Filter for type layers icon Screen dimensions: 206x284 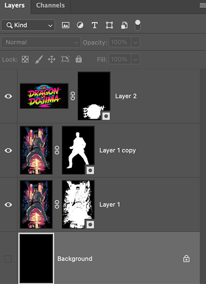[95, 25]
